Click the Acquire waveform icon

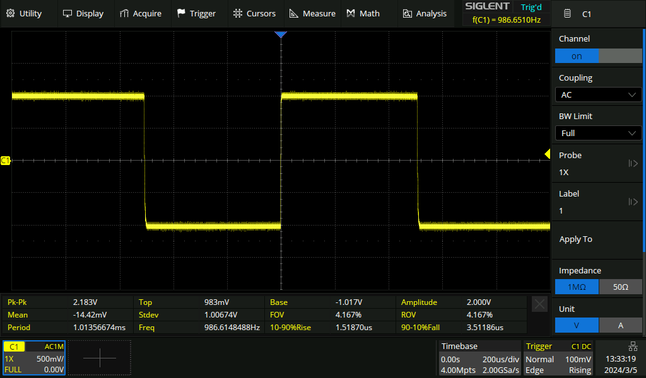125,13
